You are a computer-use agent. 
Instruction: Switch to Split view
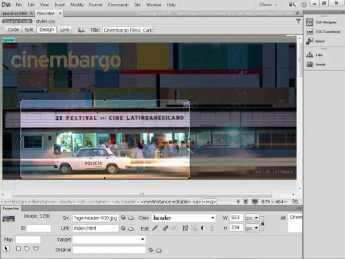click(29, 30)
